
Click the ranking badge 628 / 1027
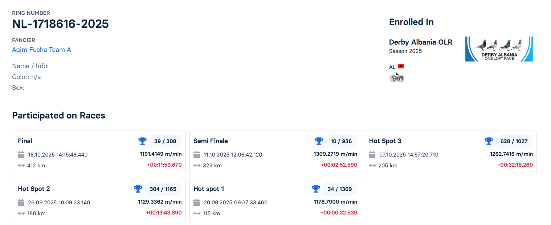514,141
